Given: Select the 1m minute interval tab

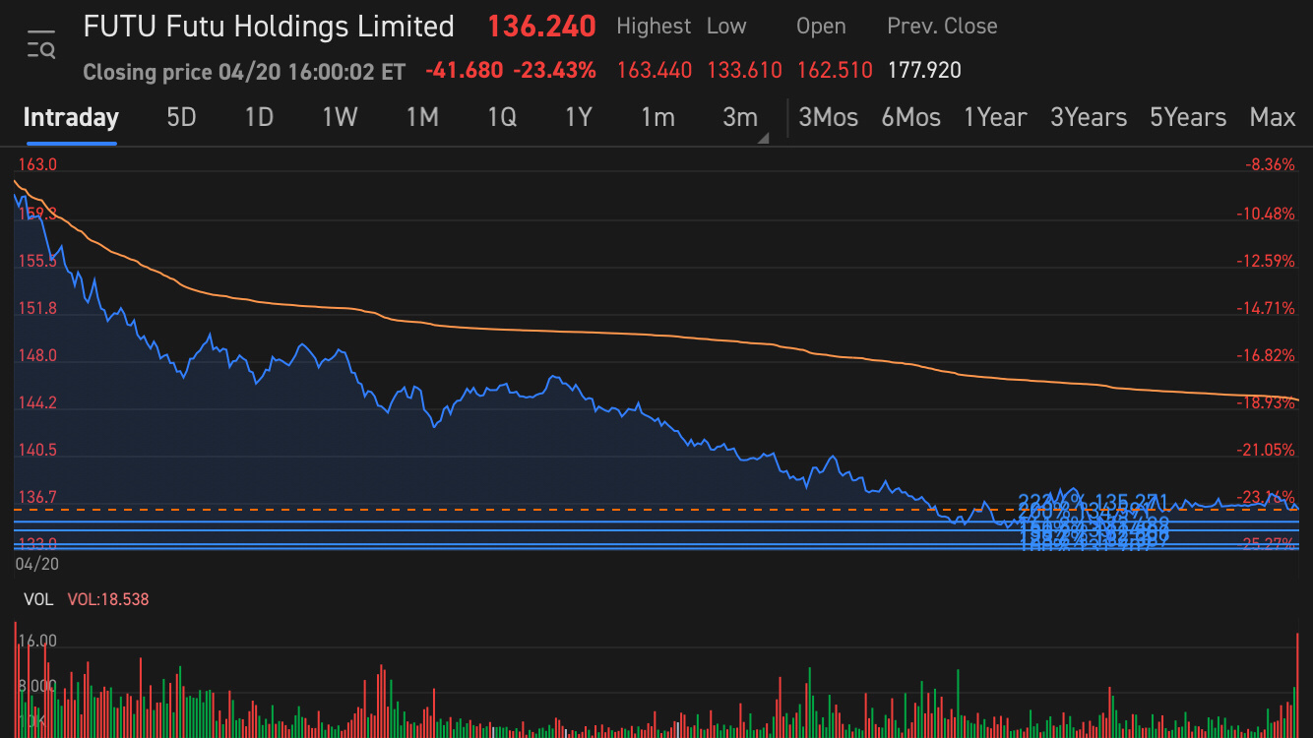Looking at the screenshot, I should 657,118.
